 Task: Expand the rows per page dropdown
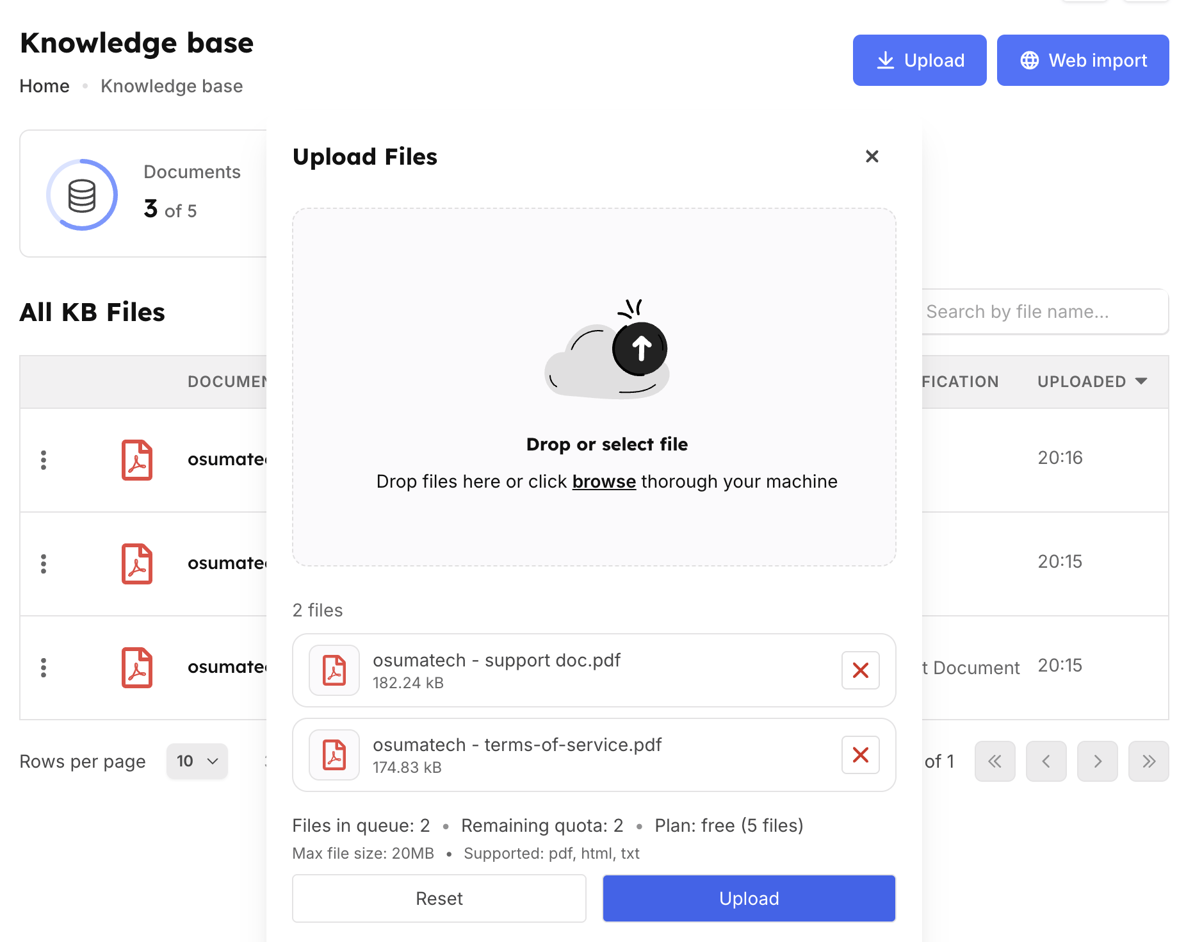197,761
